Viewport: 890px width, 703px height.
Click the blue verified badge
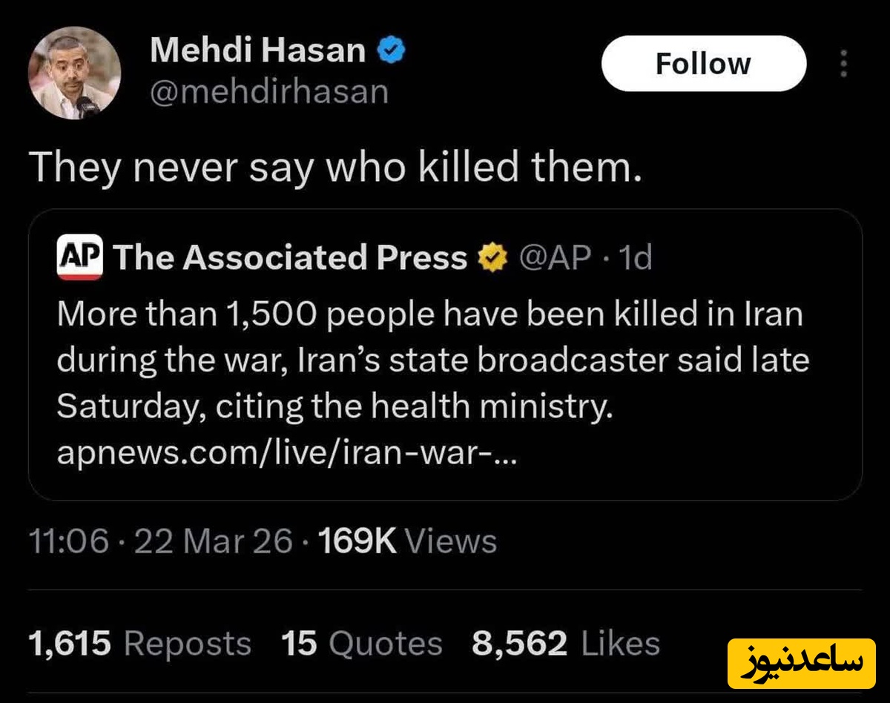(x=392, y=51)
